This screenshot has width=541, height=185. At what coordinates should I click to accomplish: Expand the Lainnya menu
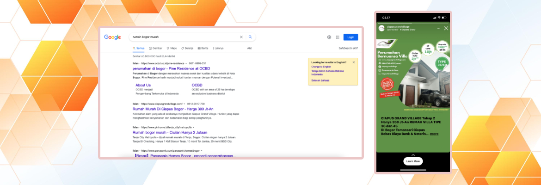tap(218, 48)
